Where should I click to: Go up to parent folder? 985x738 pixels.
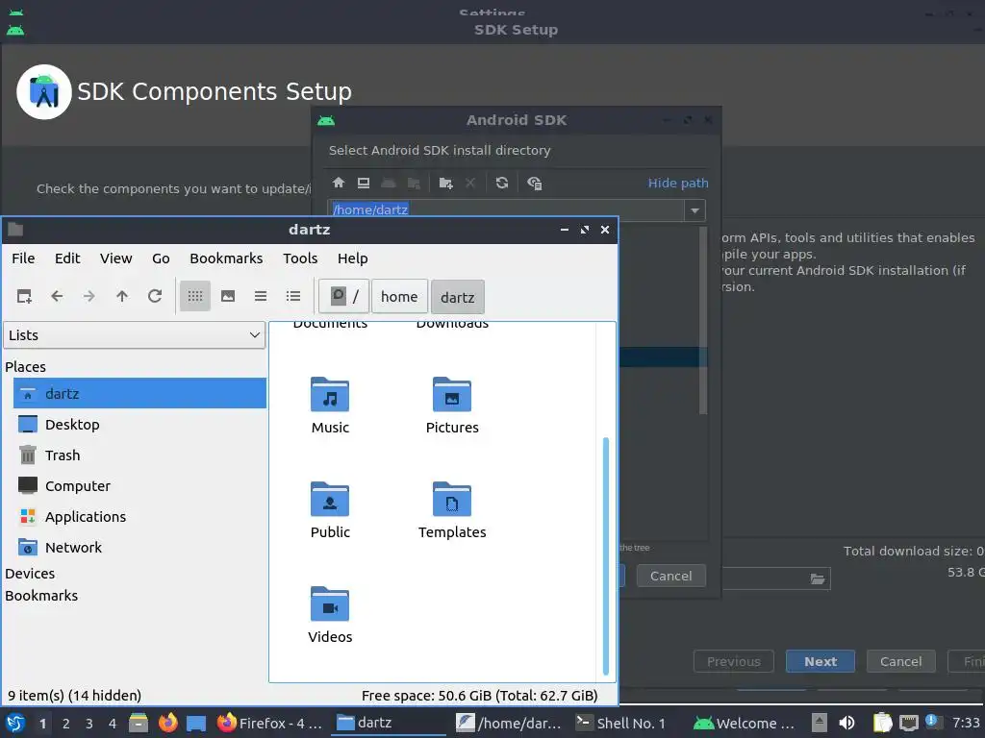pyautogui.click(x=122, y=296)
